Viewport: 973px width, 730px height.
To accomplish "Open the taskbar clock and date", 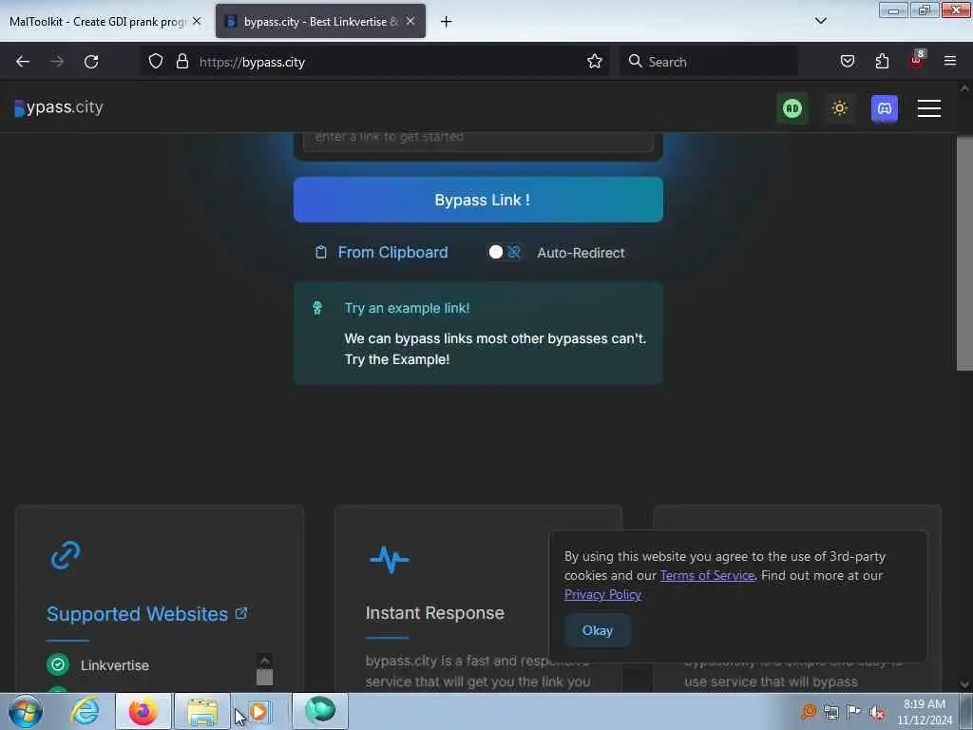I will (924, 712).
